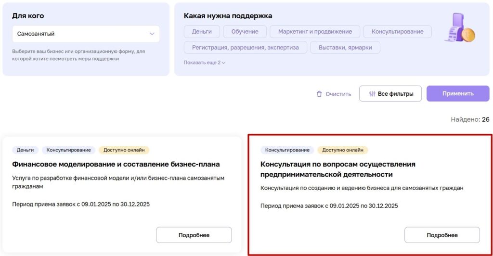The image size is (493, 256).
Task: Click the receipt and coin illustration
Action: point(459,28)
